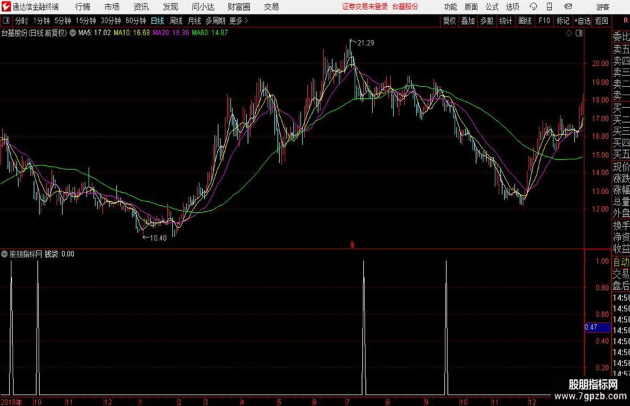Click the 通达信 red logo icon

(6, 6)
